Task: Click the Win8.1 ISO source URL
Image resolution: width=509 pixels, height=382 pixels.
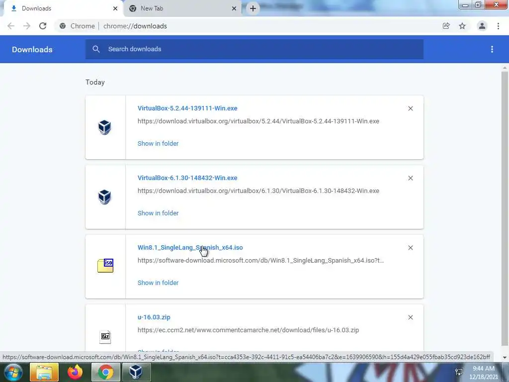Action: (x=260, y=261)
